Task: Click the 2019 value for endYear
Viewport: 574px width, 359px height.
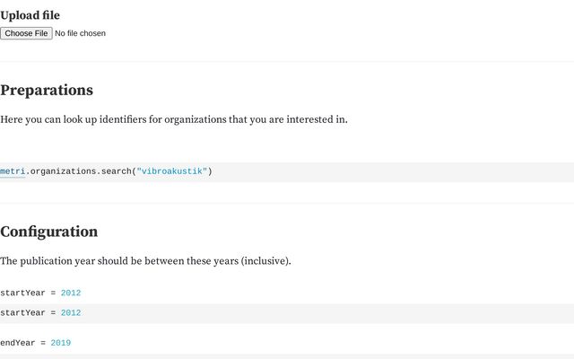Action: 61,343
